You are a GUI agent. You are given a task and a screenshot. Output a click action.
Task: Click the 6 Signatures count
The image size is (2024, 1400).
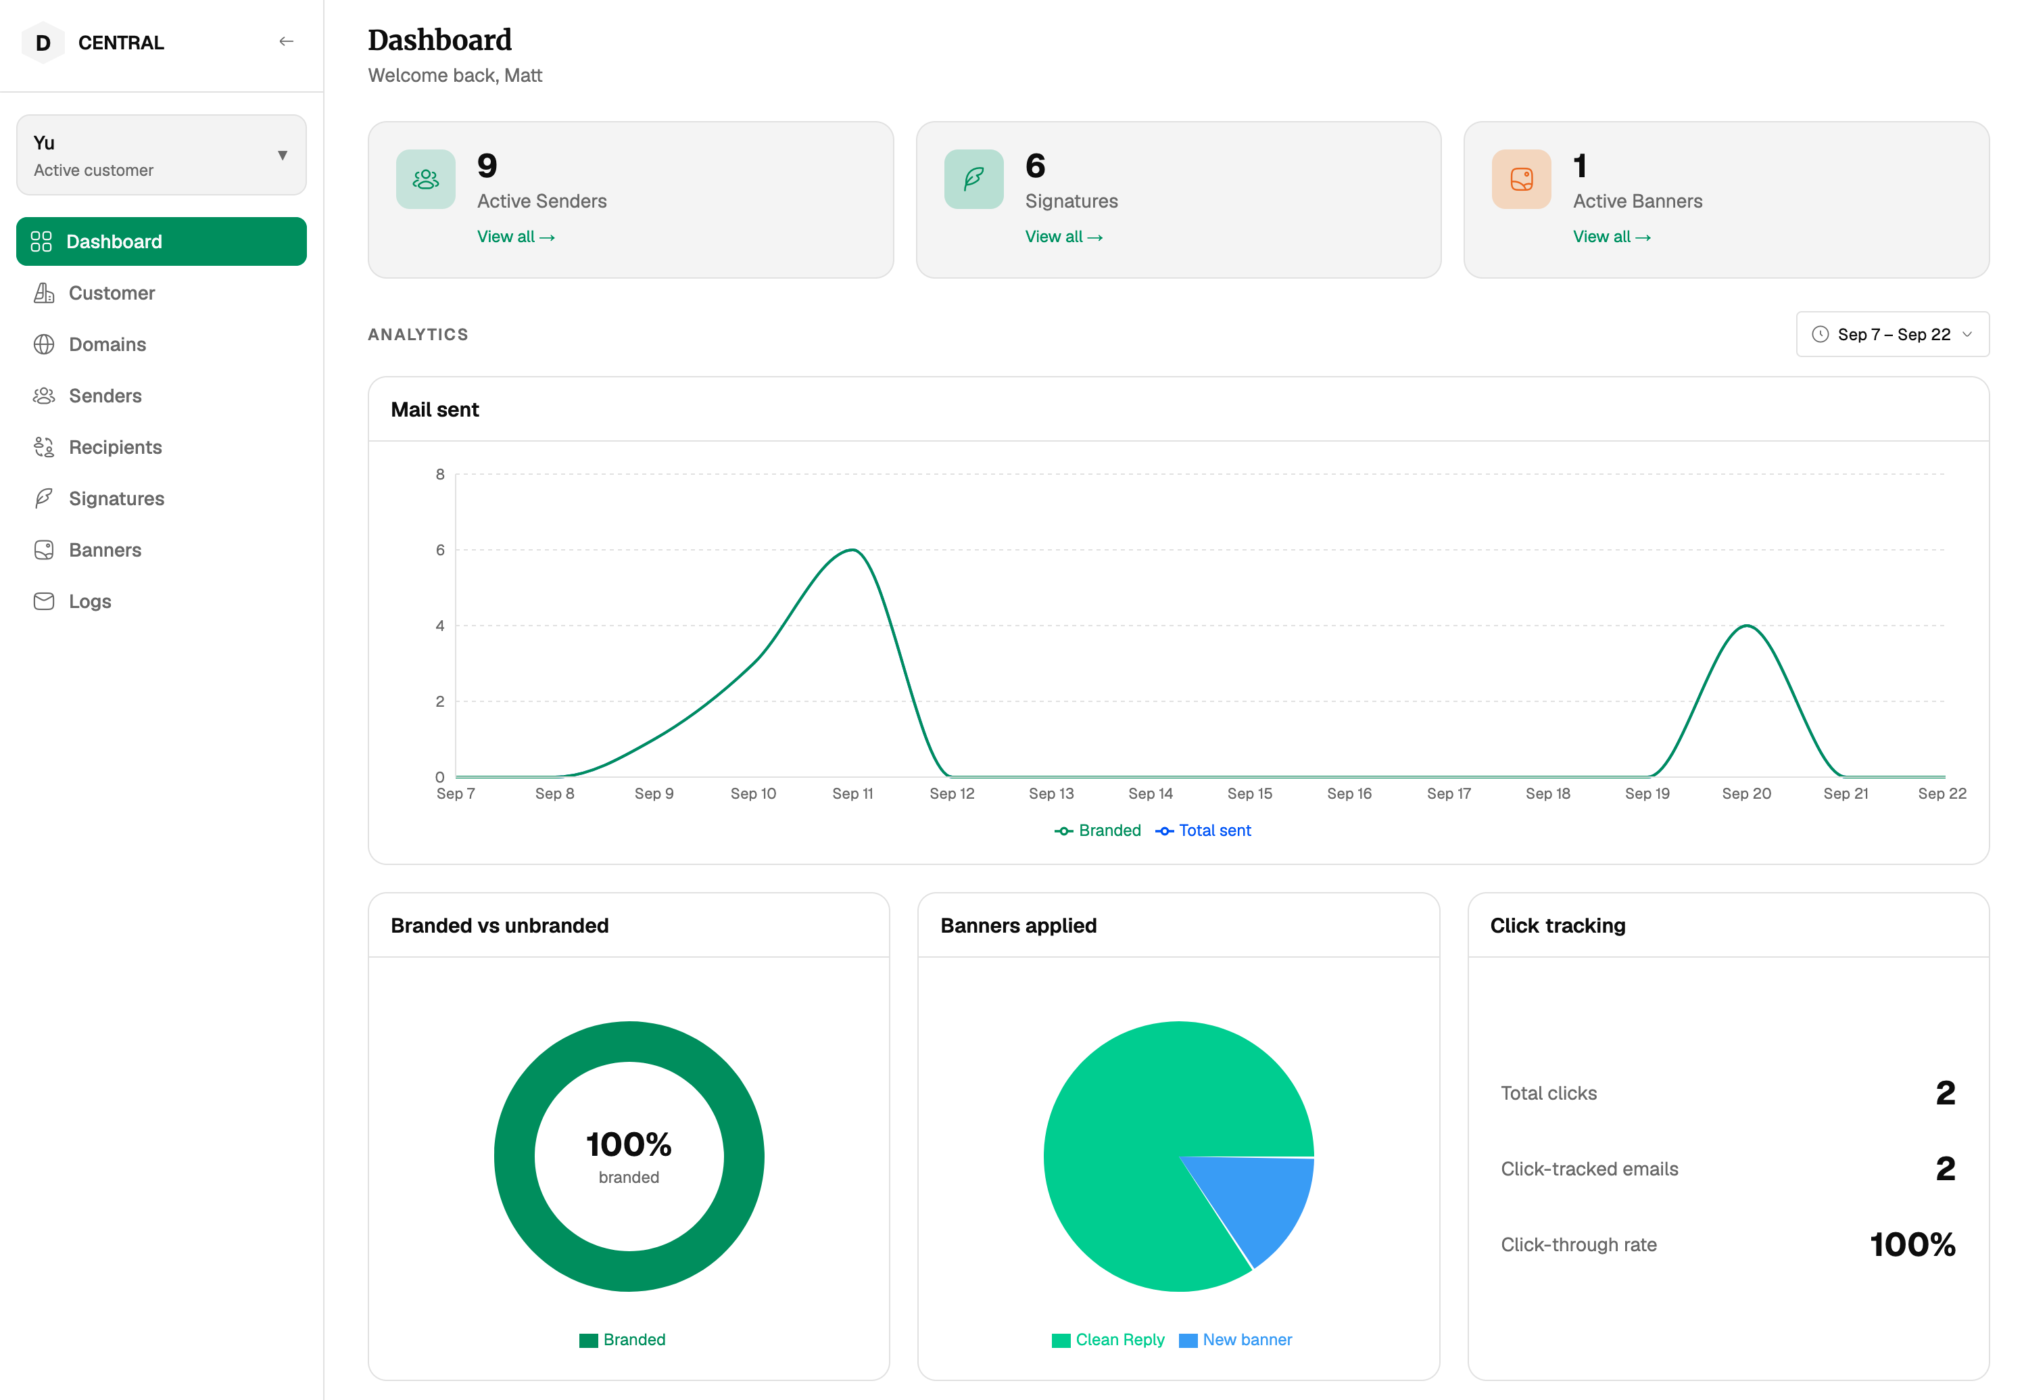click(1035, 166)
